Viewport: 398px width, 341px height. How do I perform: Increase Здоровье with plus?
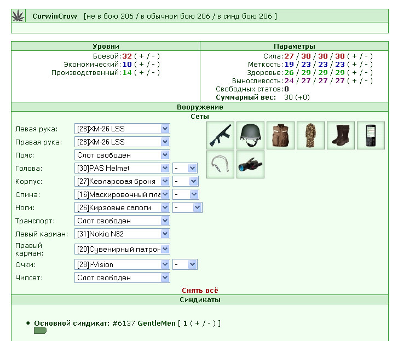[x=354, y=73]
